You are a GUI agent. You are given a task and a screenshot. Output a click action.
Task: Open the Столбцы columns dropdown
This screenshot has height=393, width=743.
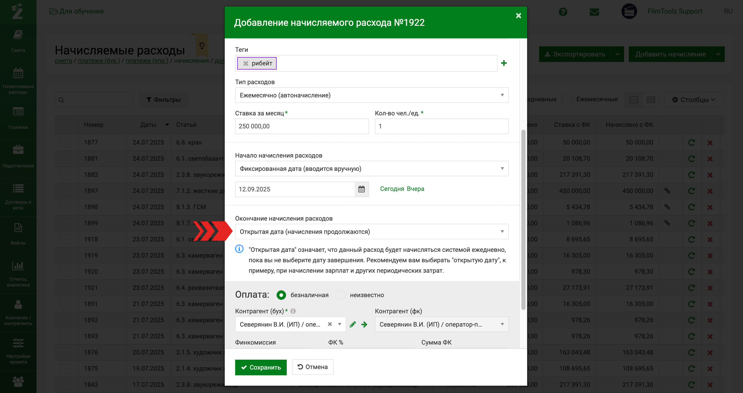(694, 100)
